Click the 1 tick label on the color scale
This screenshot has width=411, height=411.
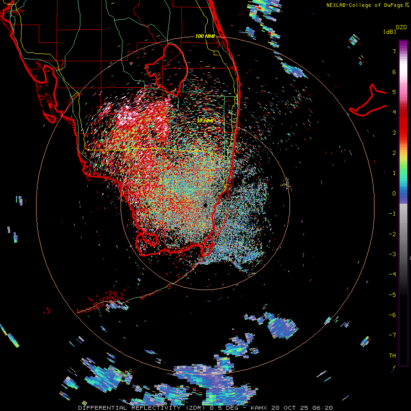click(x=394, y=173)
